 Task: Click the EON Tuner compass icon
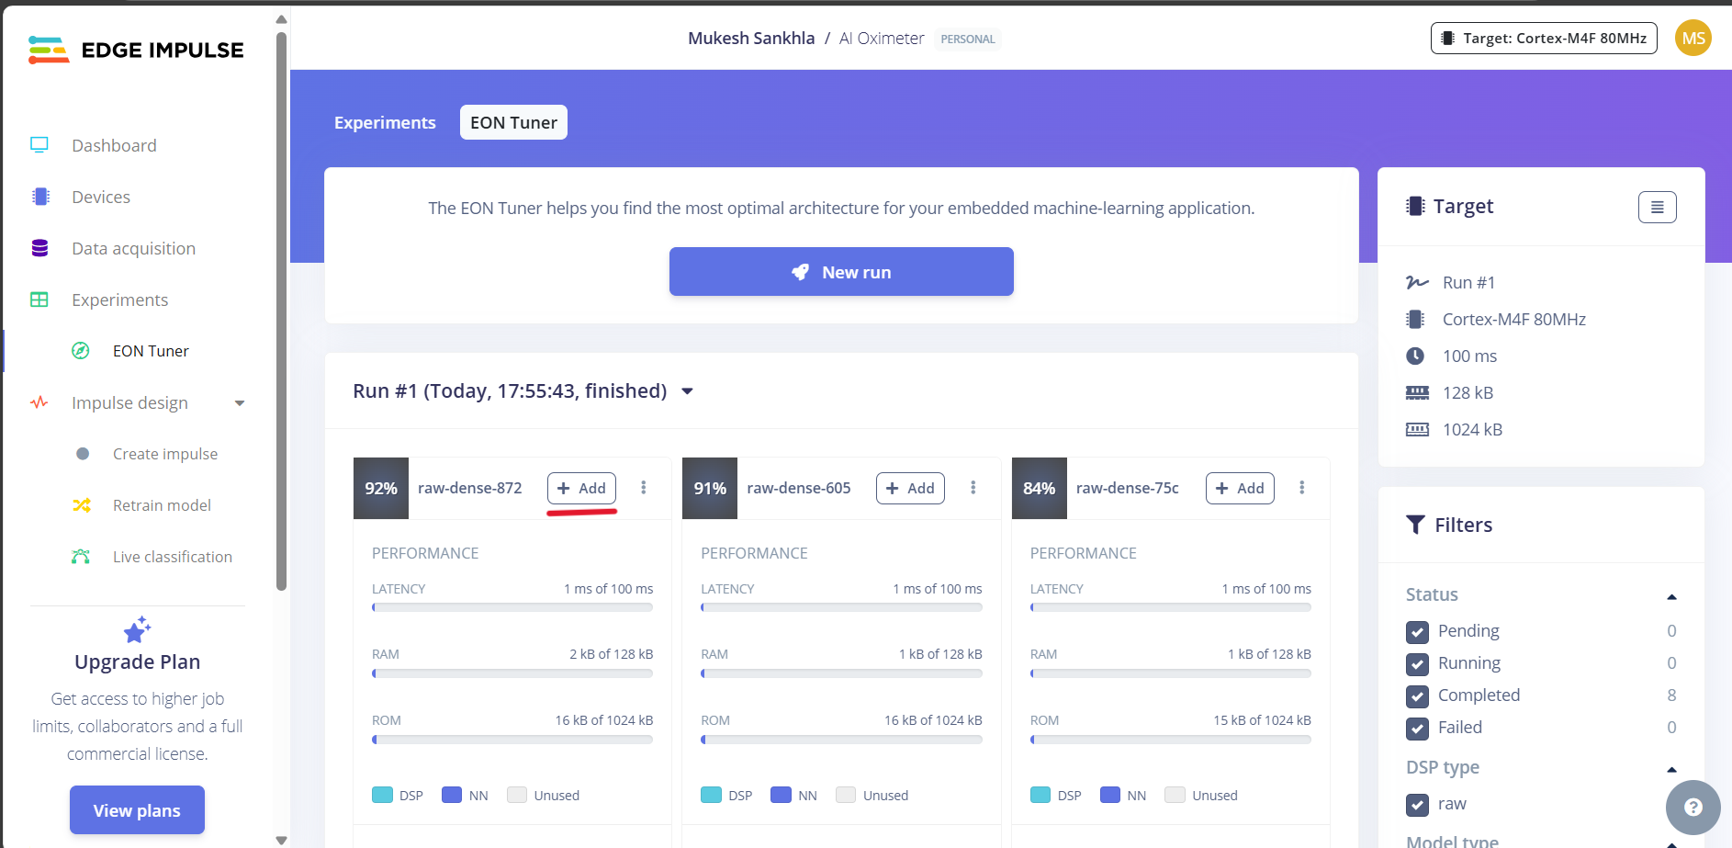coord(81,351)
